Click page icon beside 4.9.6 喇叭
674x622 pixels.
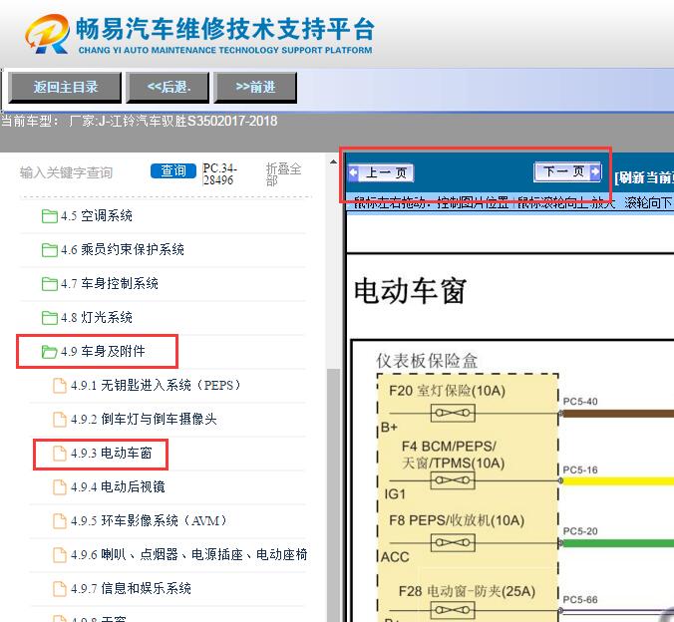coord(59,555)
